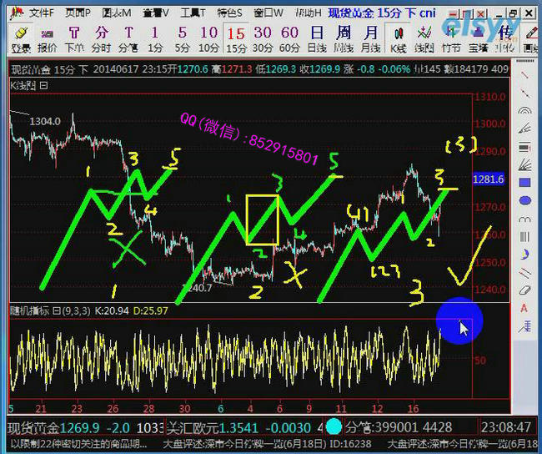Viewport: 542px width, 454px height.
Task: Select the 15-minute chart period button
Action: click(236, 38)
